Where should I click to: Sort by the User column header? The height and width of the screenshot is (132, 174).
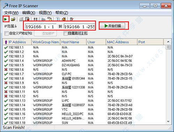point(96,42)
